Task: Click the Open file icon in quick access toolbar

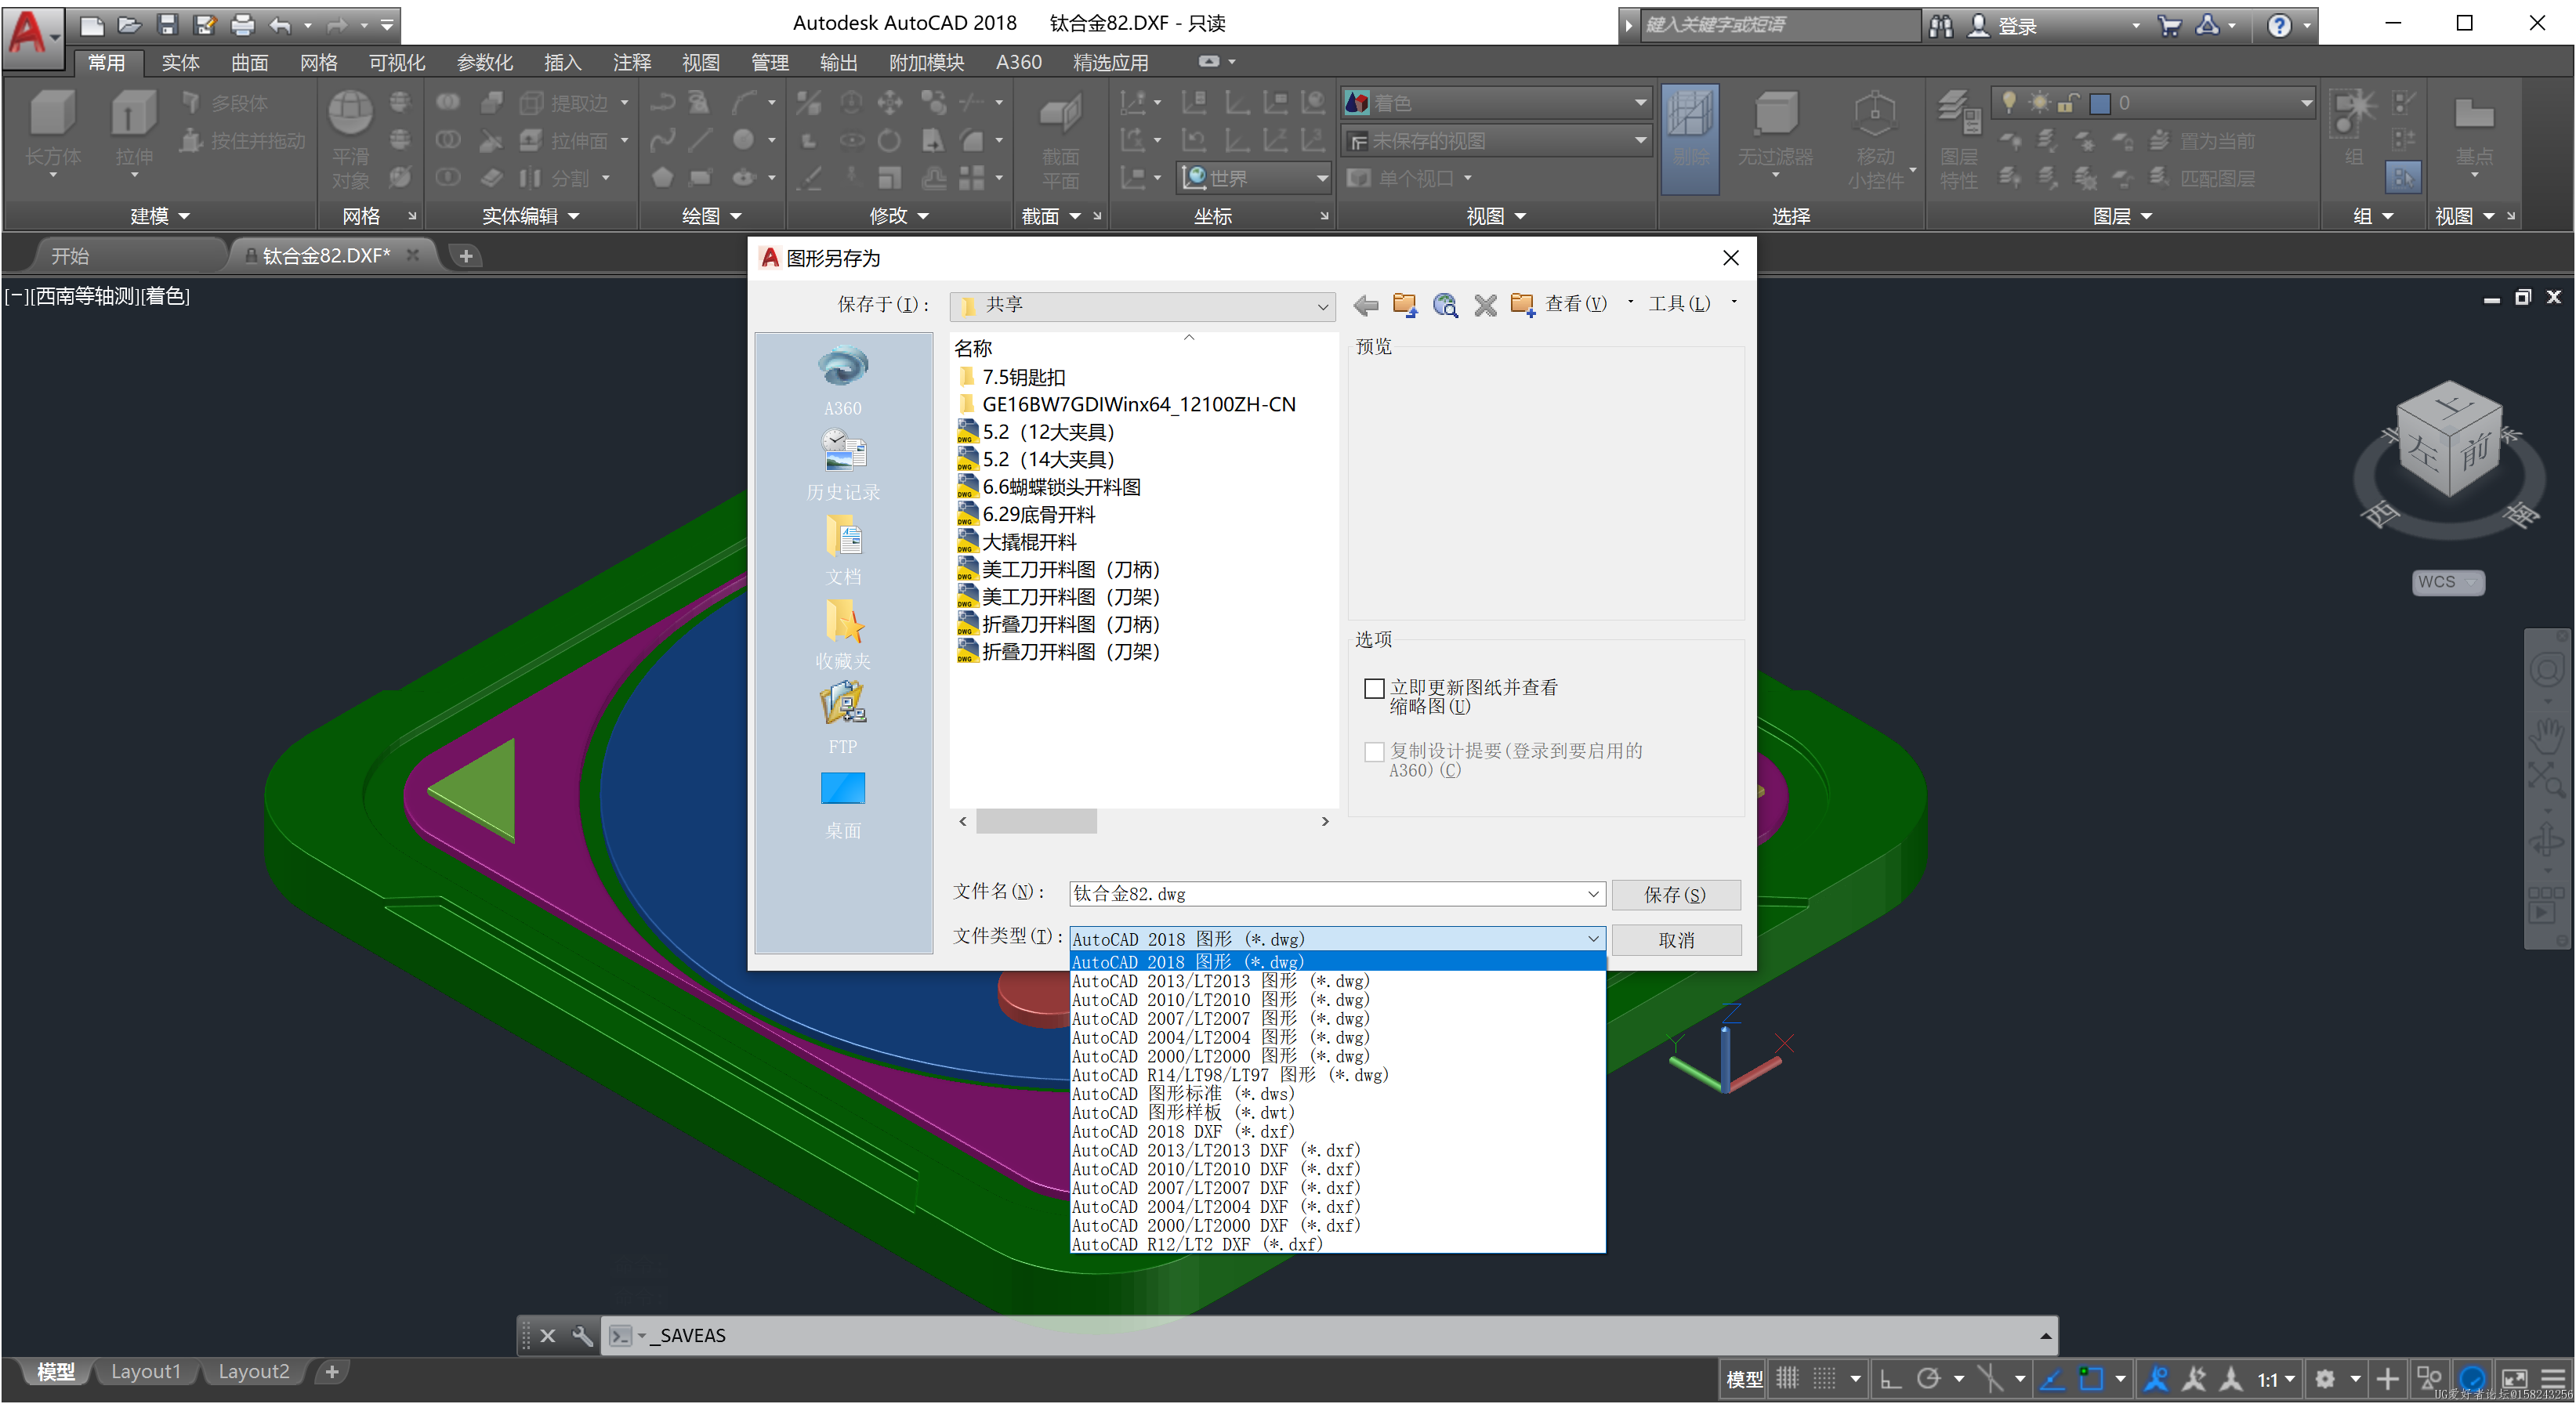Action: coord(129,25)
